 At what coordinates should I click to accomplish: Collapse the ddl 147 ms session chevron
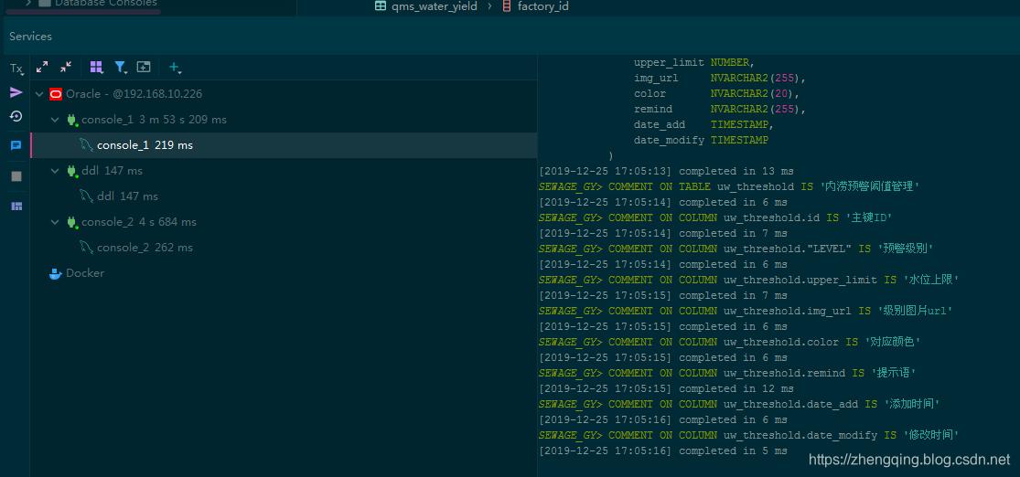coord(55,171)
